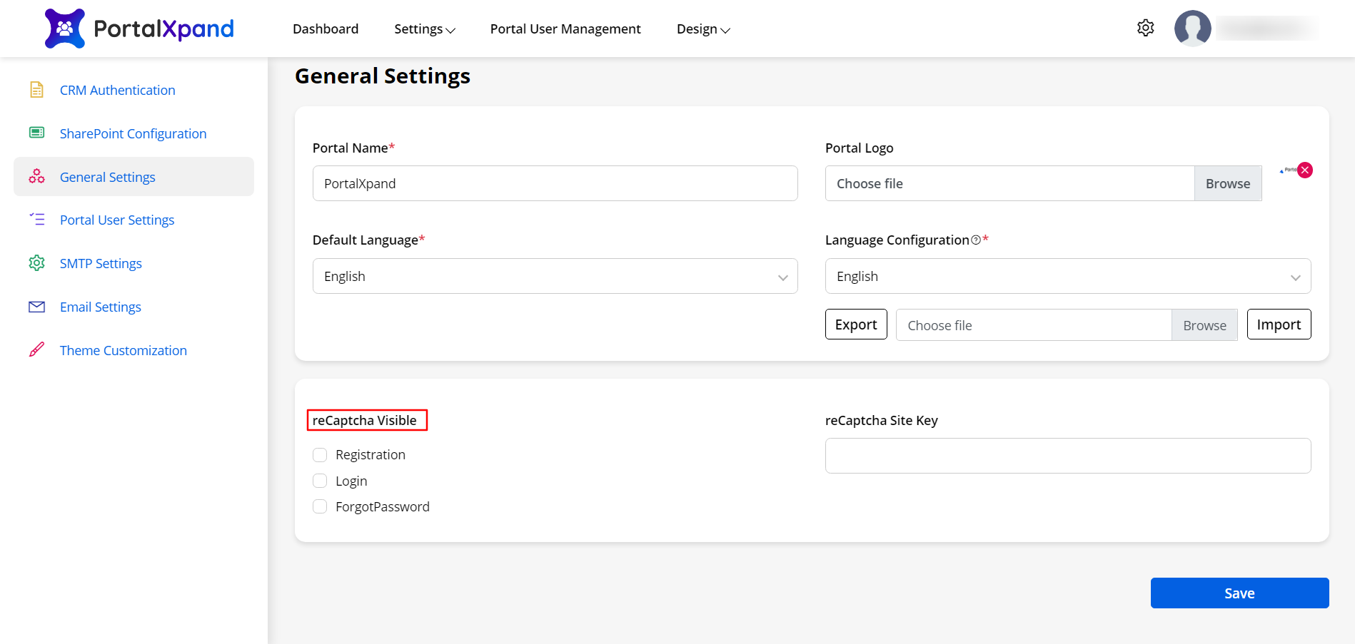Focus the reCaptcha Site Key field
This screenshot has width=1355, height=644.
(x=1067, y=456)
